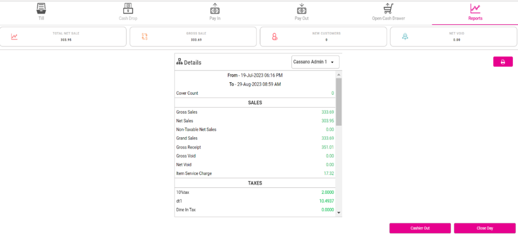
Task: Click the Till register icon
Action: point(41,8)
